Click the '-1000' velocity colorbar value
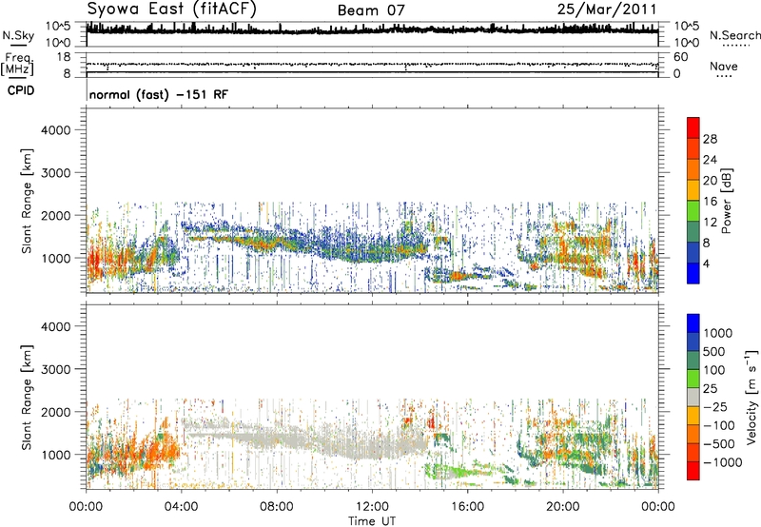The width and height of the screenshot is (761, 527). pos(722,462)
